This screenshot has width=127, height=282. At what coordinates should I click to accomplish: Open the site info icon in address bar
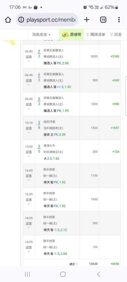(21, 20)
